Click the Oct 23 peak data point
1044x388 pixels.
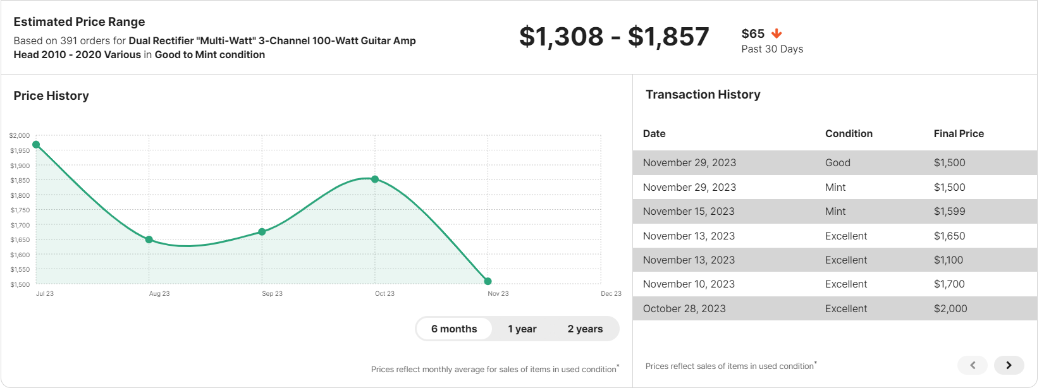point(375,179)
